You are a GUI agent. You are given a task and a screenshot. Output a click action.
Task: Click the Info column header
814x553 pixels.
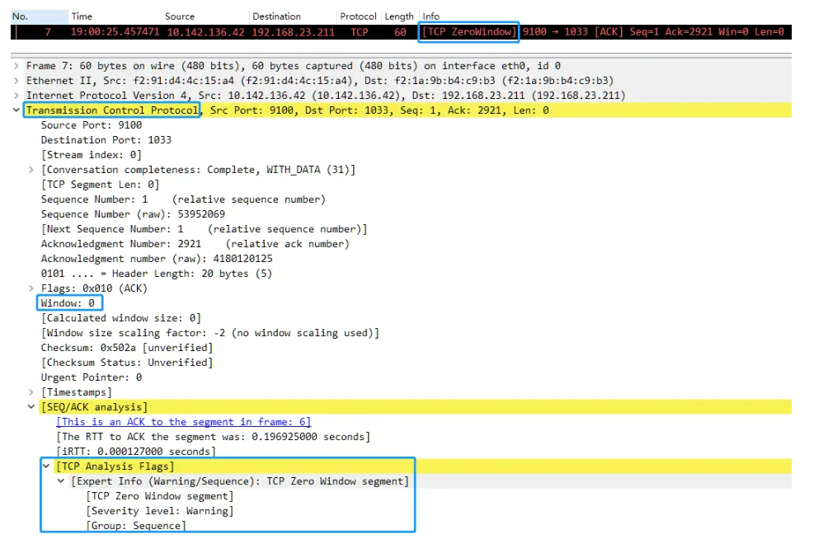pos(605,16)
